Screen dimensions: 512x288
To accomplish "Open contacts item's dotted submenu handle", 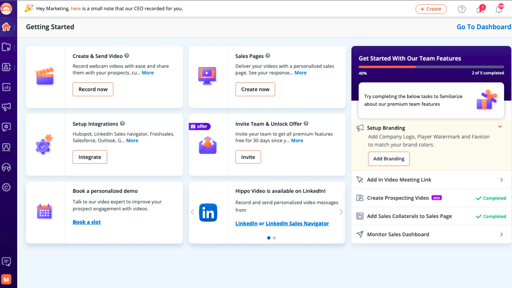I will click(x=15, y=68).
